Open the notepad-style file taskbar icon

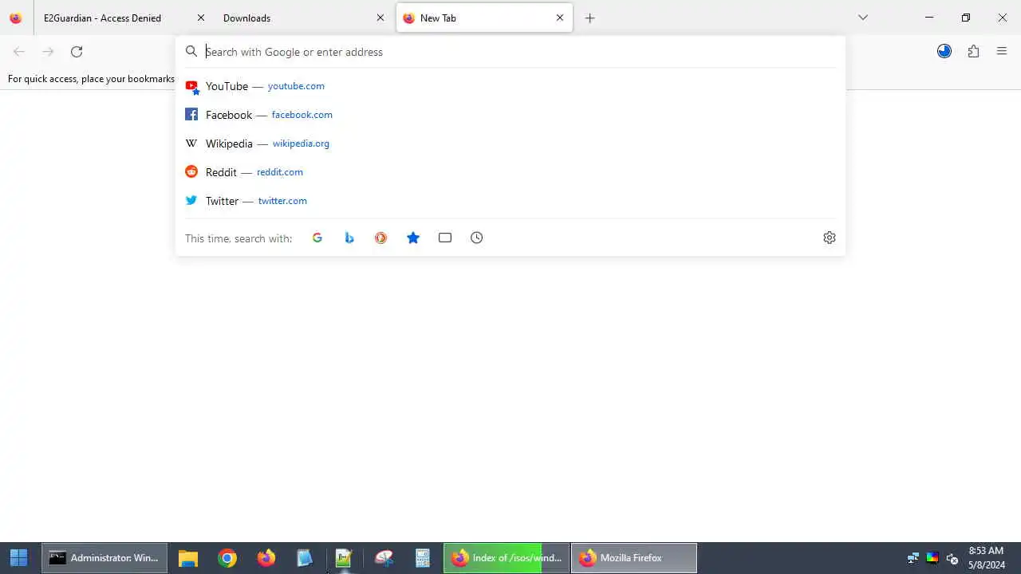click(305, 558)
